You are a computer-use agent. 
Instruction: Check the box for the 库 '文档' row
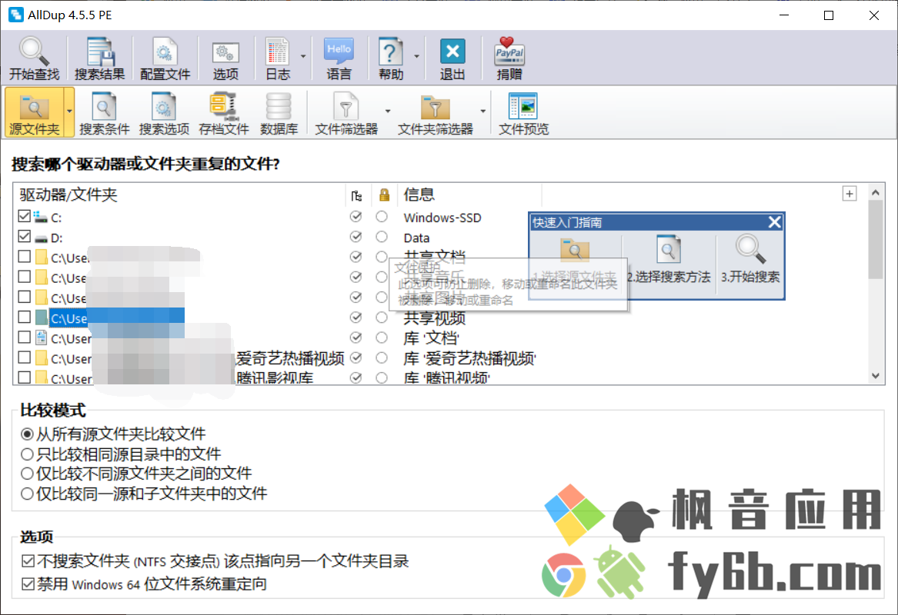pyautogui.click(x=24, y=337)
